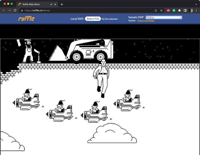Bookmark this page with the star
This screenshot has height=155, width=200.
[x=161, y=10]
